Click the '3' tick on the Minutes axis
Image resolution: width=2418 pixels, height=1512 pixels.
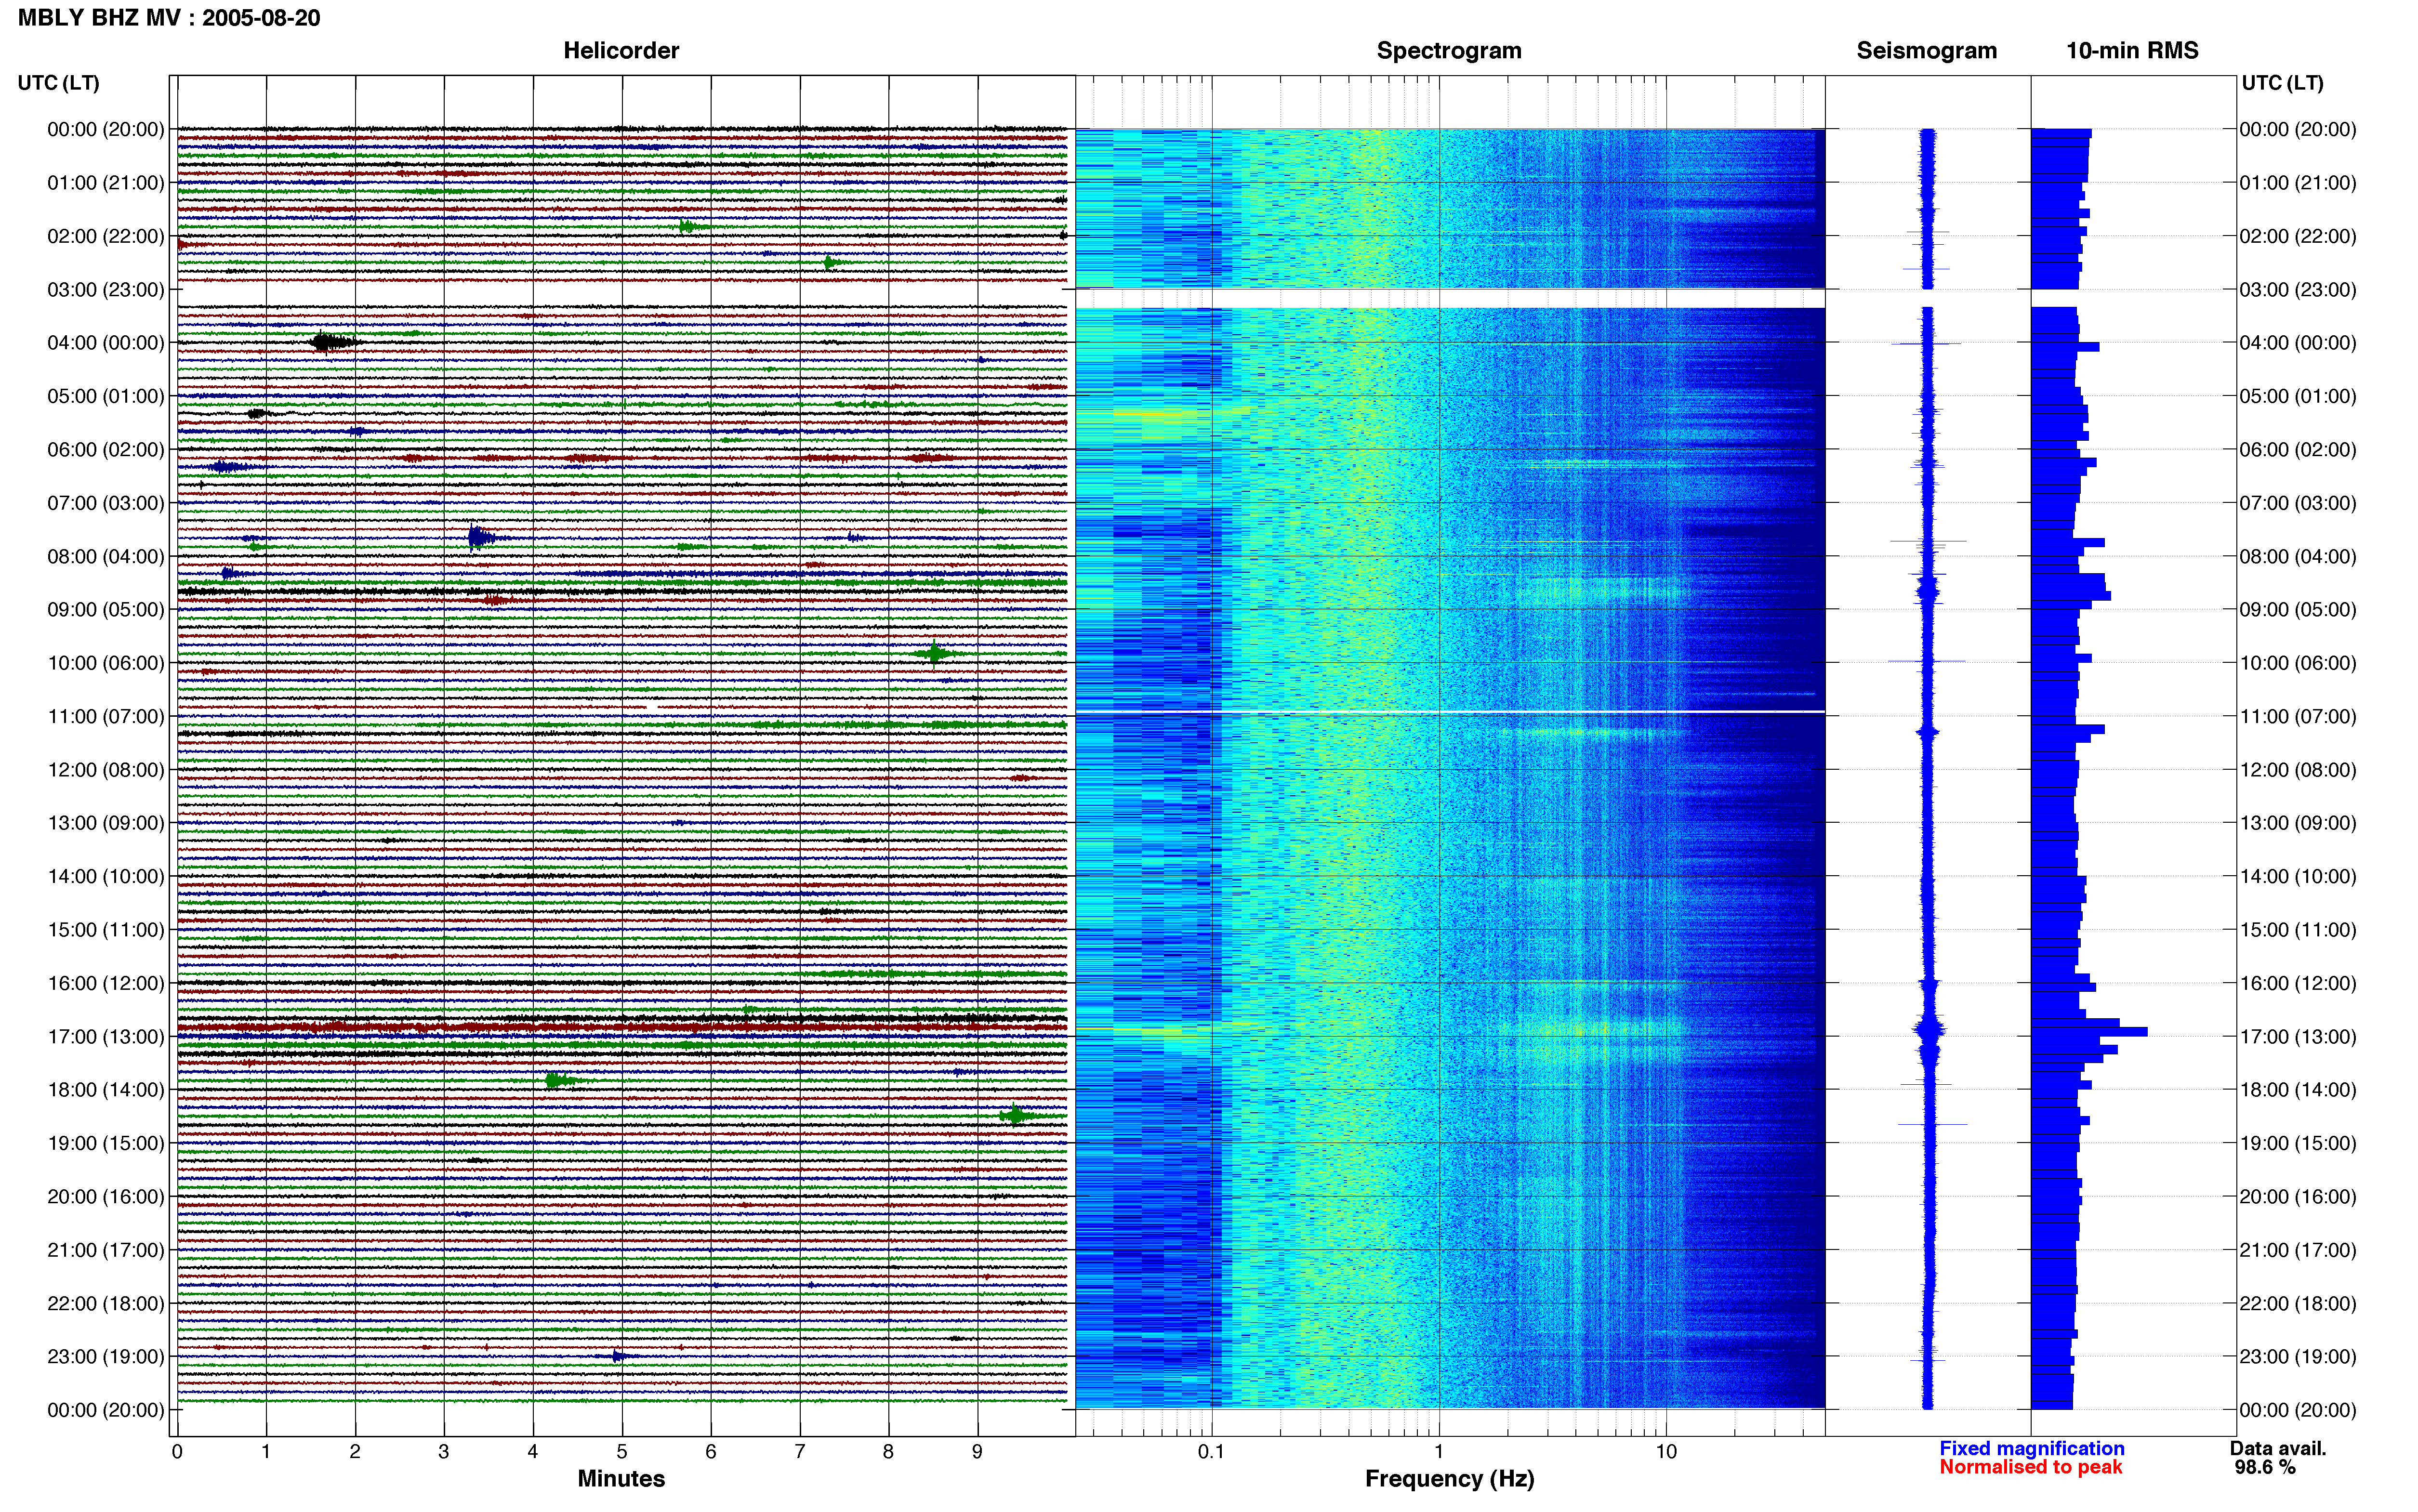click(x=444, y=1452)
